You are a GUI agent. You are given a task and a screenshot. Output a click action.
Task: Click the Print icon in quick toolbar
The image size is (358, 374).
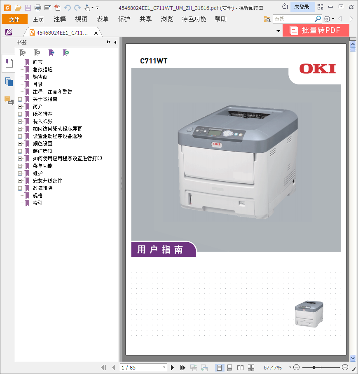[x=37, y=8]
